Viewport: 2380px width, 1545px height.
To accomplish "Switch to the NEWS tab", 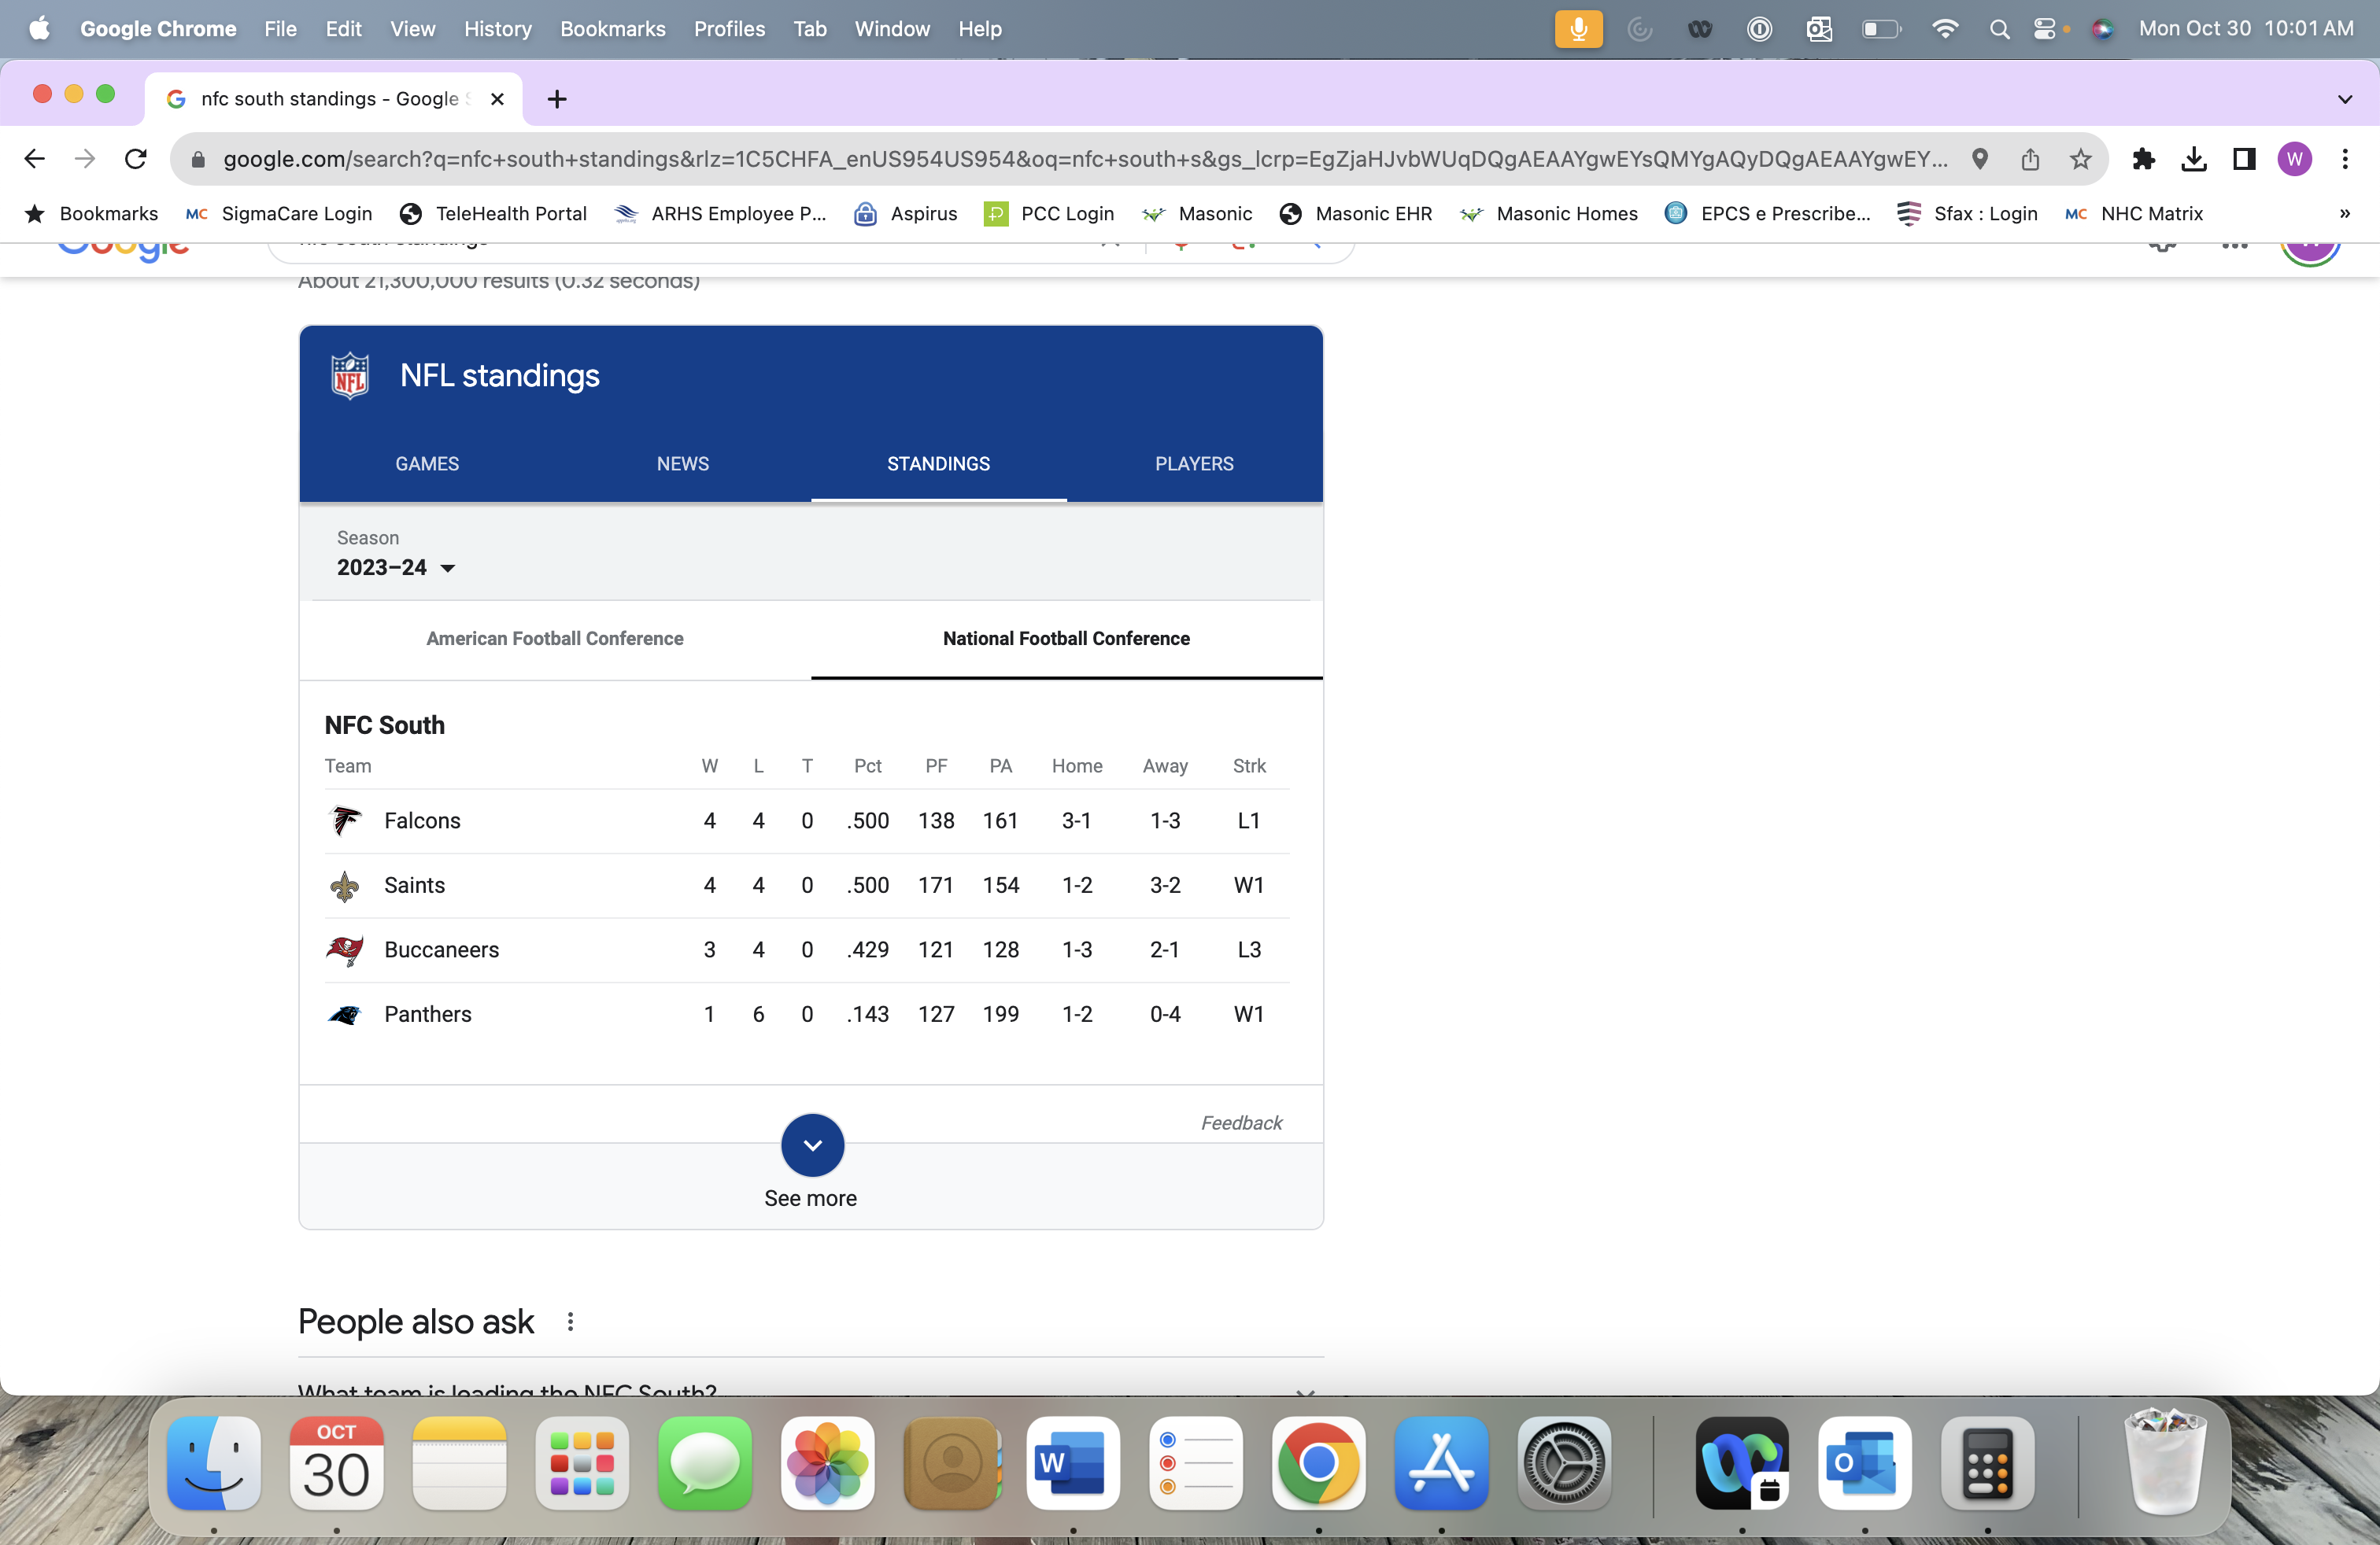I will click(682, 463).
